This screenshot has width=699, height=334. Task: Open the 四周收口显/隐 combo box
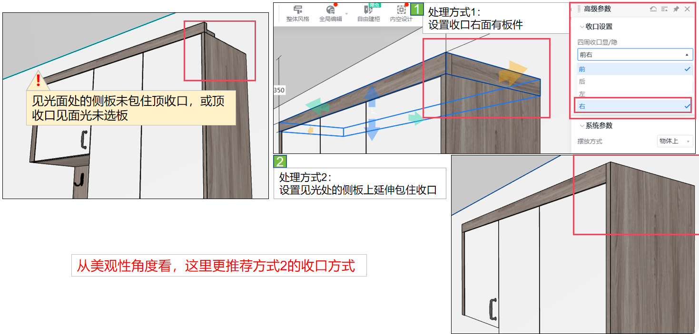pos(635,55)
